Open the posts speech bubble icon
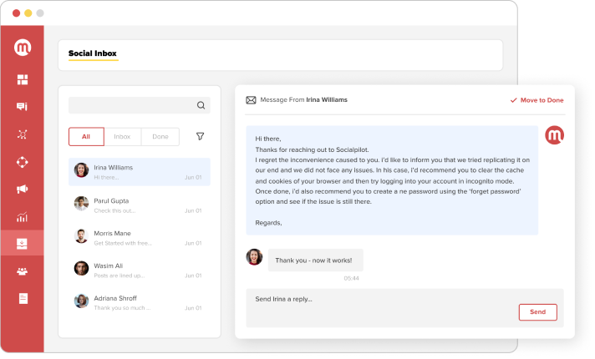The height and width of the screenshot is (359, 595). click(x=22, y=107)
